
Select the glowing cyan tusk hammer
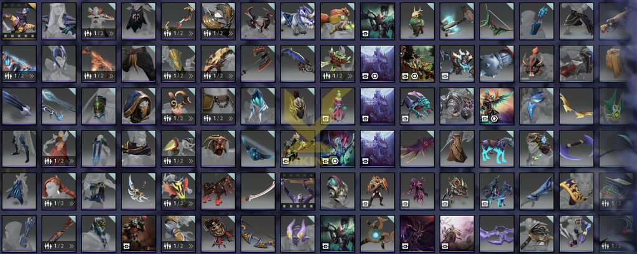pos(457,21)
